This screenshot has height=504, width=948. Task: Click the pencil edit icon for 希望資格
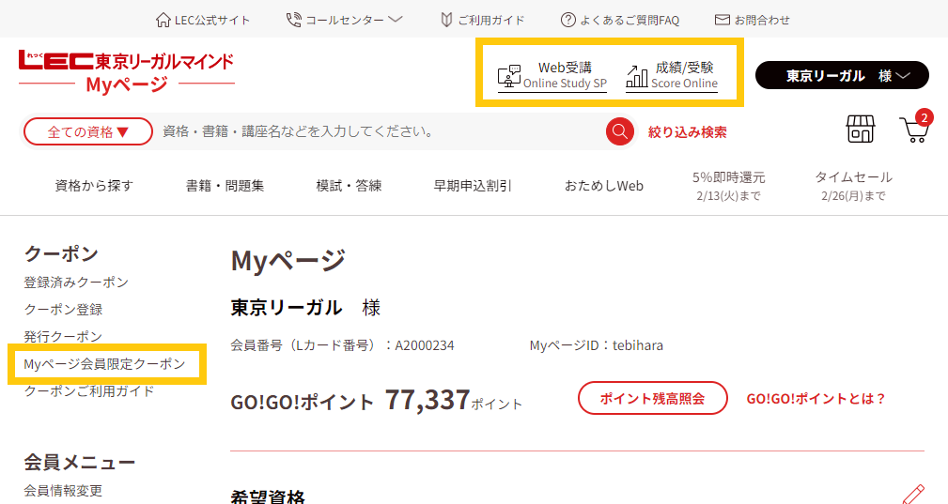(x=913, y=494)
